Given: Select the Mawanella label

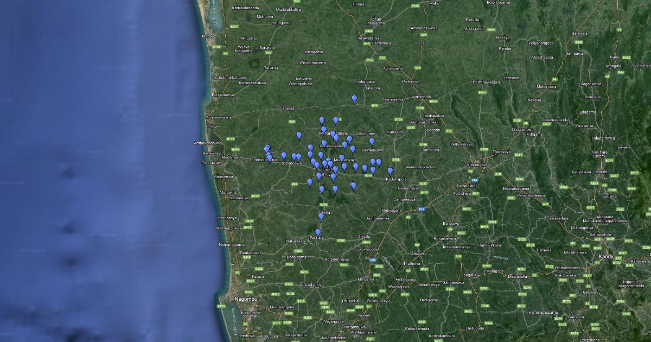Looking at the screenshot, I should pyautogui.click(x=517, y=276).
